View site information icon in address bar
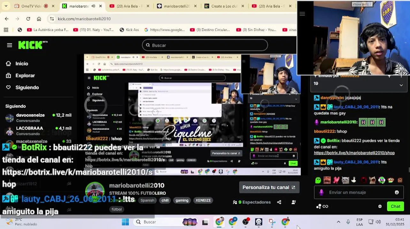410x229 pixels. [x=52, y=19]
